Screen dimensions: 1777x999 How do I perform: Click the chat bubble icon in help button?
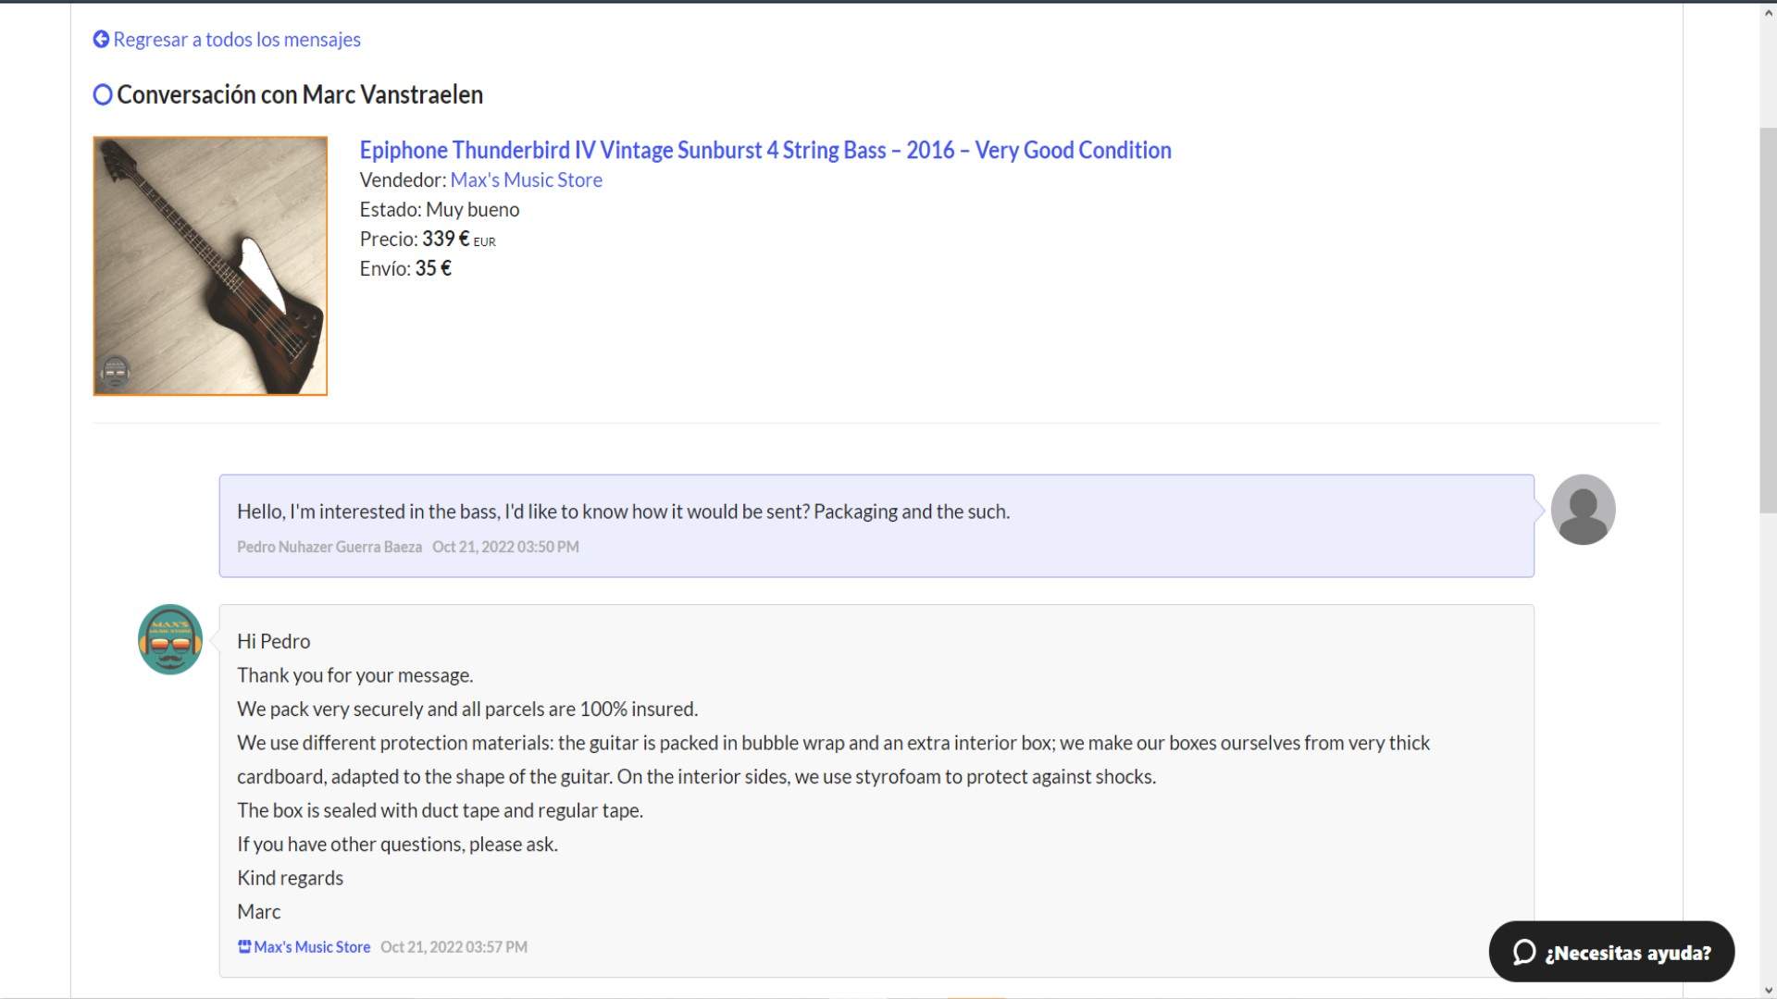[x=1524, y=952]
